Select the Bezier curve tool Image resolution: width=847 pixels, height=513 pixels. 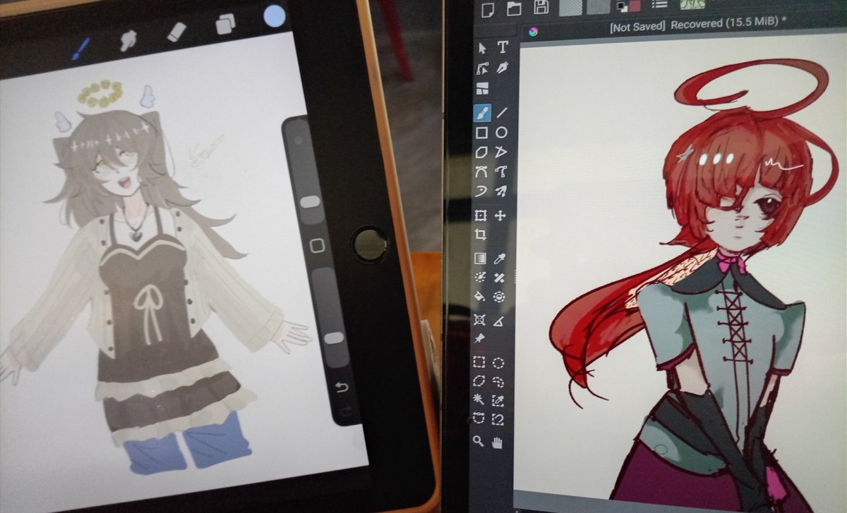point(481,171)
